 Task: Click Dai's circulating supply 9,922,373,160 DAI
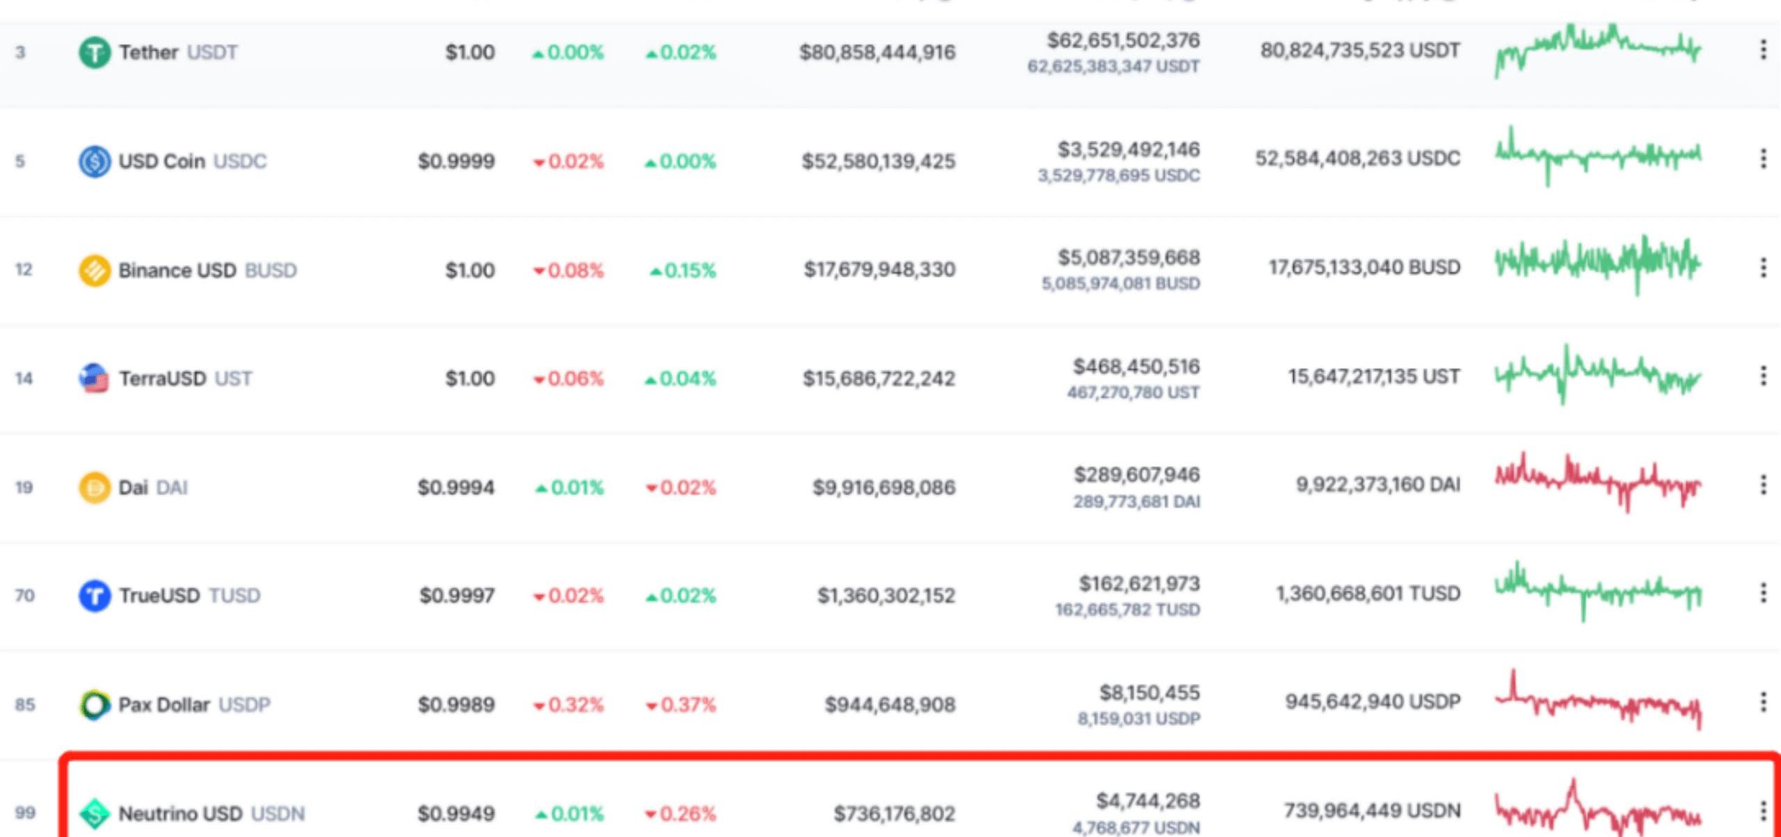click(1378, 485)
